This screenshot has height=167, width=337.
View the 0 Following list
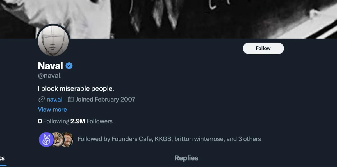pyautogui.click(x=53, y=121)
